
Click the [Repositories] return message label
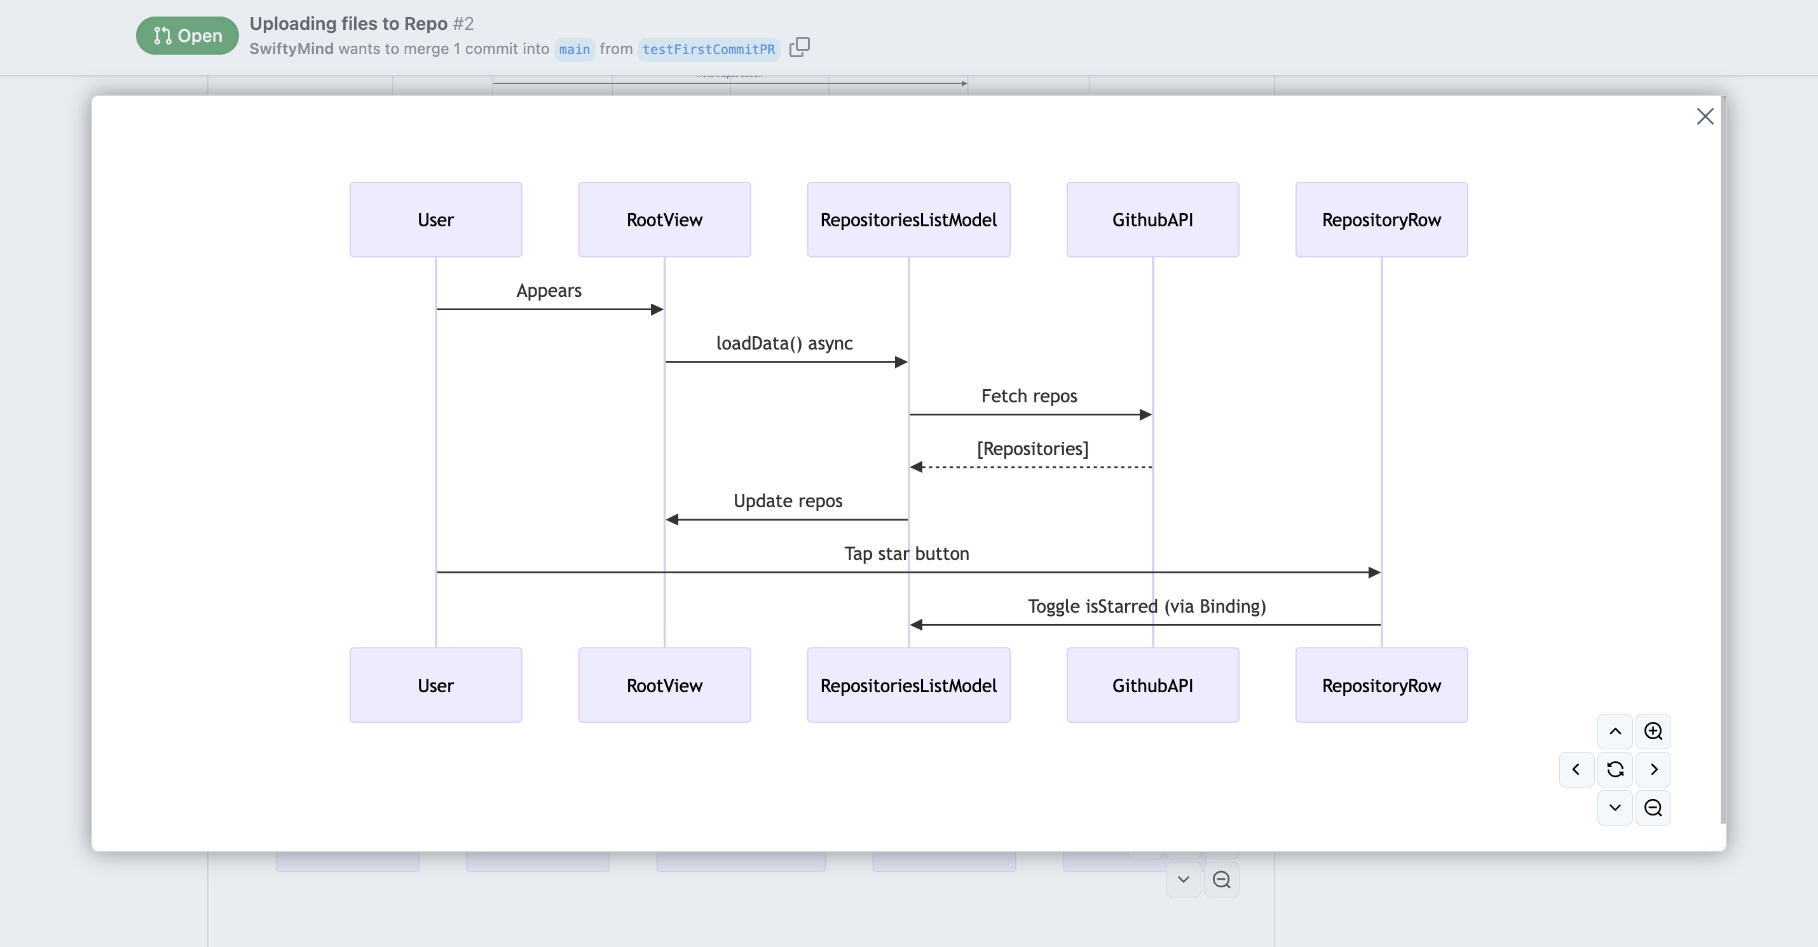click(1032, 449)
